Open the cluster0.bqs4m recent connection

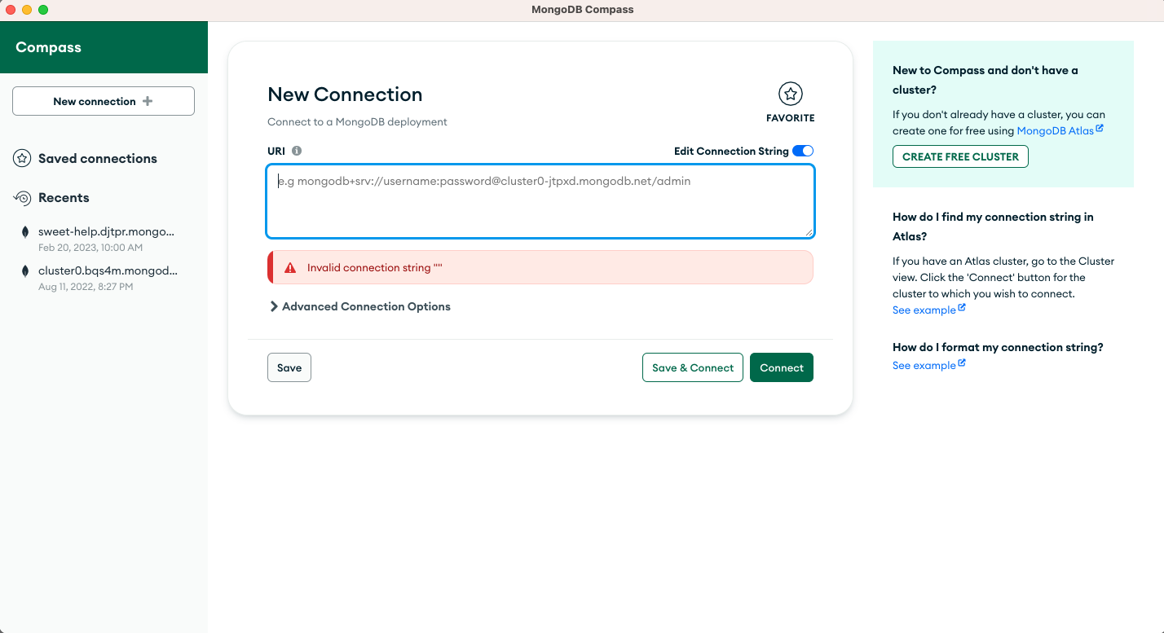tap(108, 270)
